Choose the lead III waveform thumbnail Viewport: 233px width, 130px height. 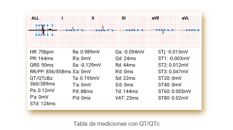(x=133, y=30)
